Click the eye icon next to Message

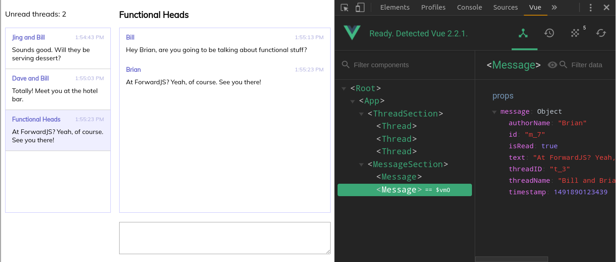552,65
